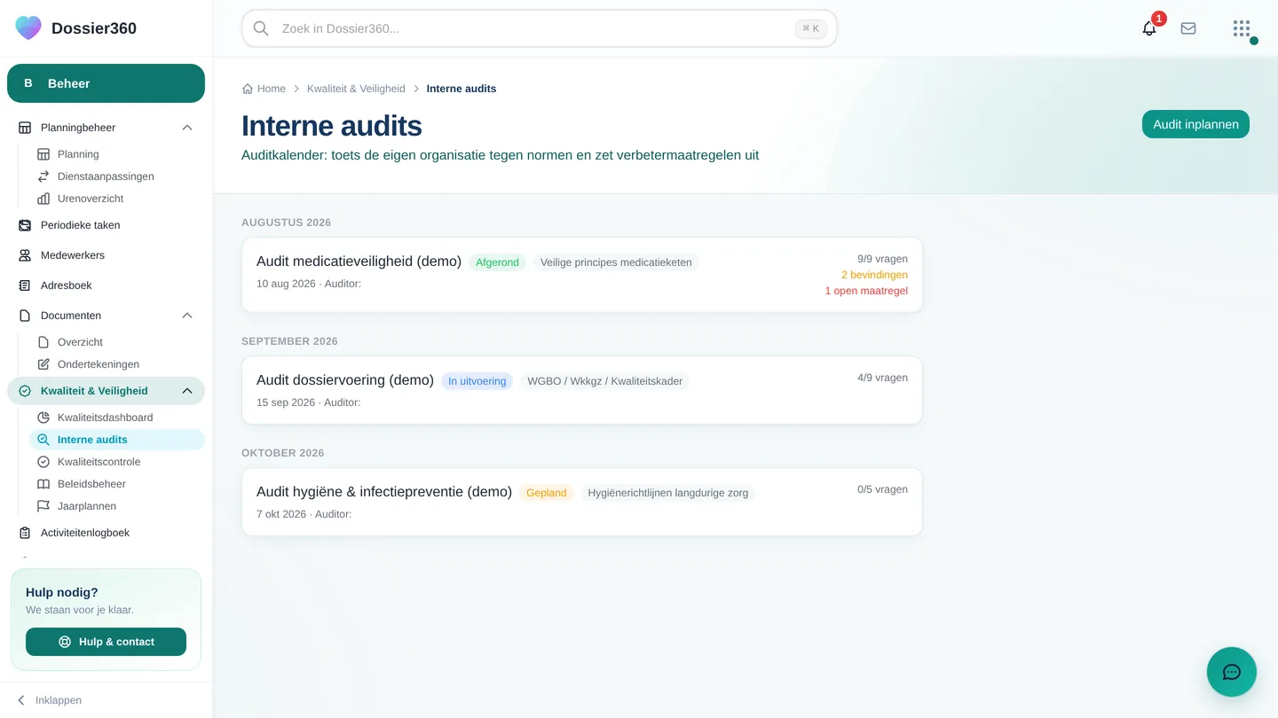Viewport: 1278px width, 718px height.
Task: Click the 4/9 vragen progress text
Action: [882, 378]
